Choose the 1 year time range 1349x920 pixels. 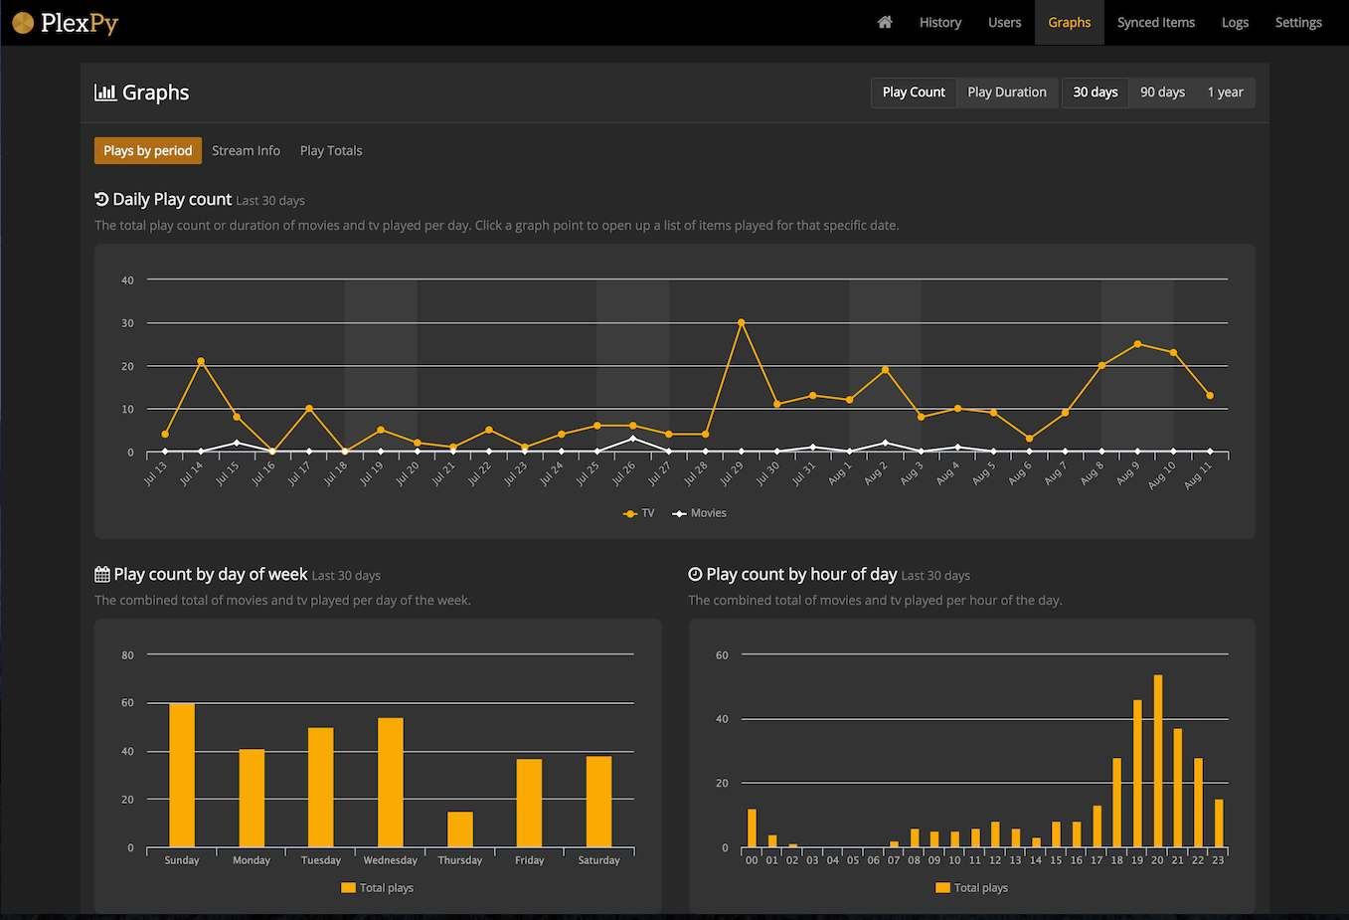pos(1225,92)
